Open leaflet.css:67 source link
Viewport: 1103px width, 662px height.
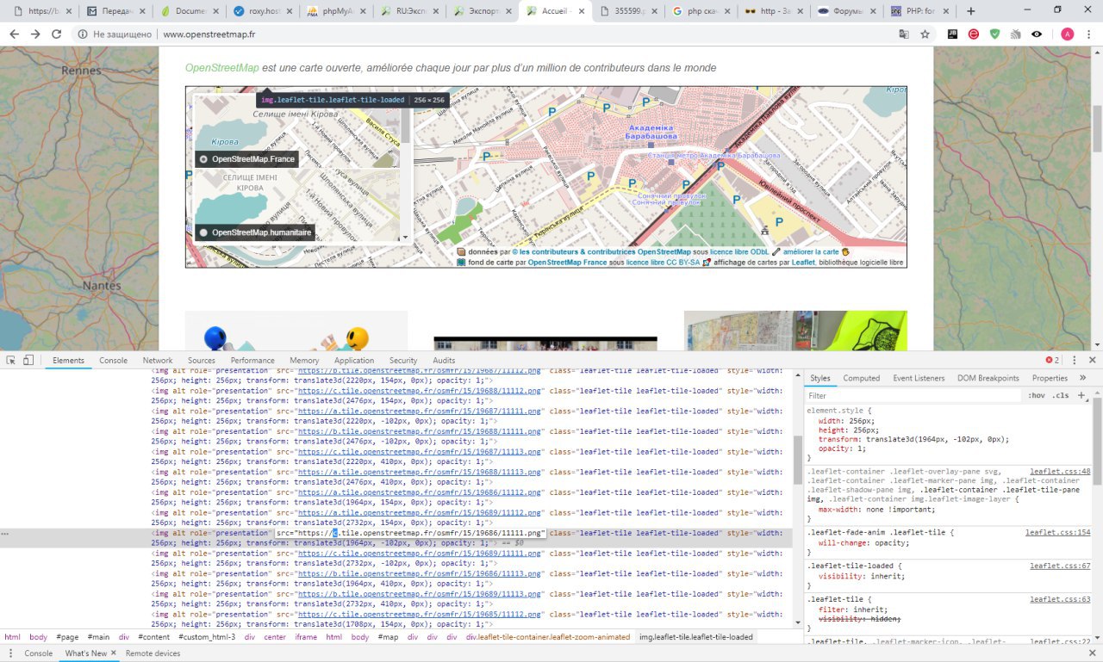click(1060, 566)
